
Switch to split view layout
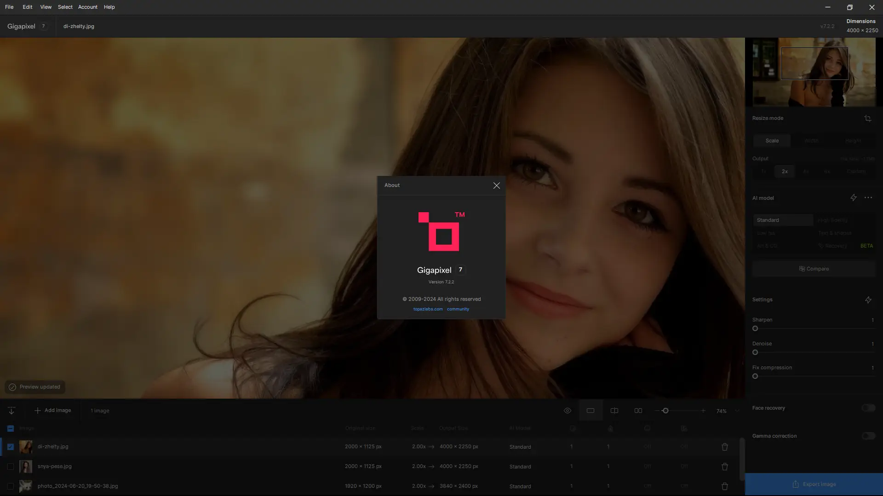pyautogui.click(x=614, y=411)
